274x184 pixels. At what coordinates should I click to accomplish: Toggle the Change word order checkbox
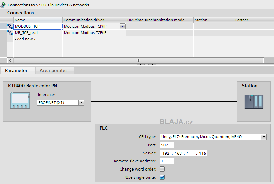click(x=162, y=169)
